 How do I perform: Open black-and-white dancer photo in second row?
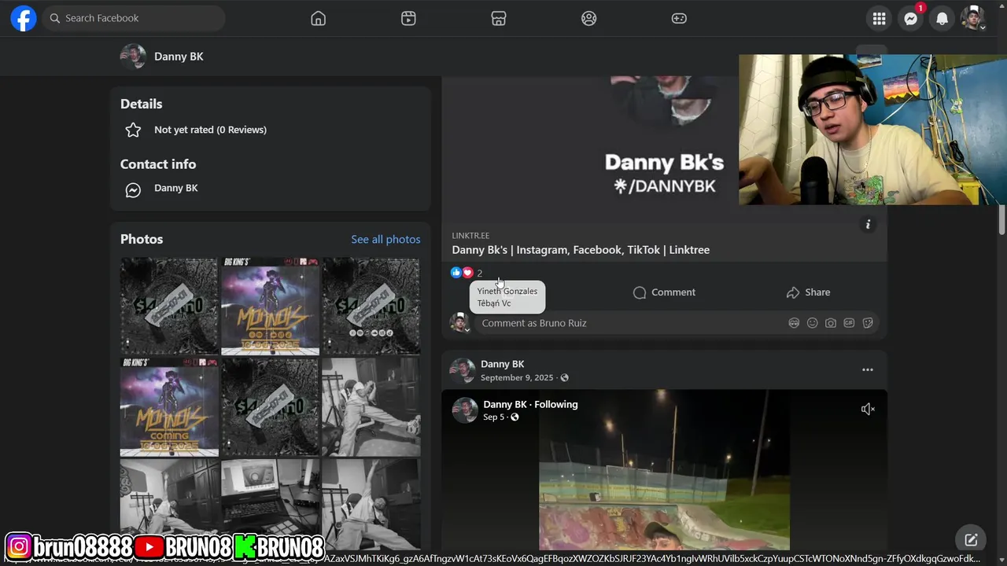(371, 407)
